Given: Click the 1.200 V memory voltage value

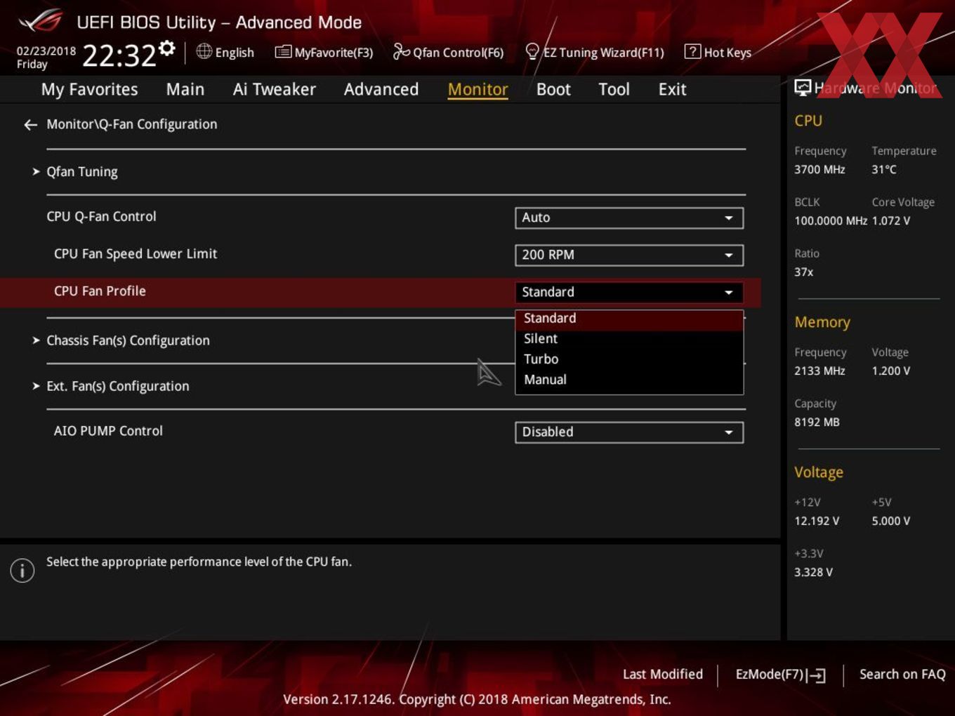Looking at the screenshot, I should [891, 371].
